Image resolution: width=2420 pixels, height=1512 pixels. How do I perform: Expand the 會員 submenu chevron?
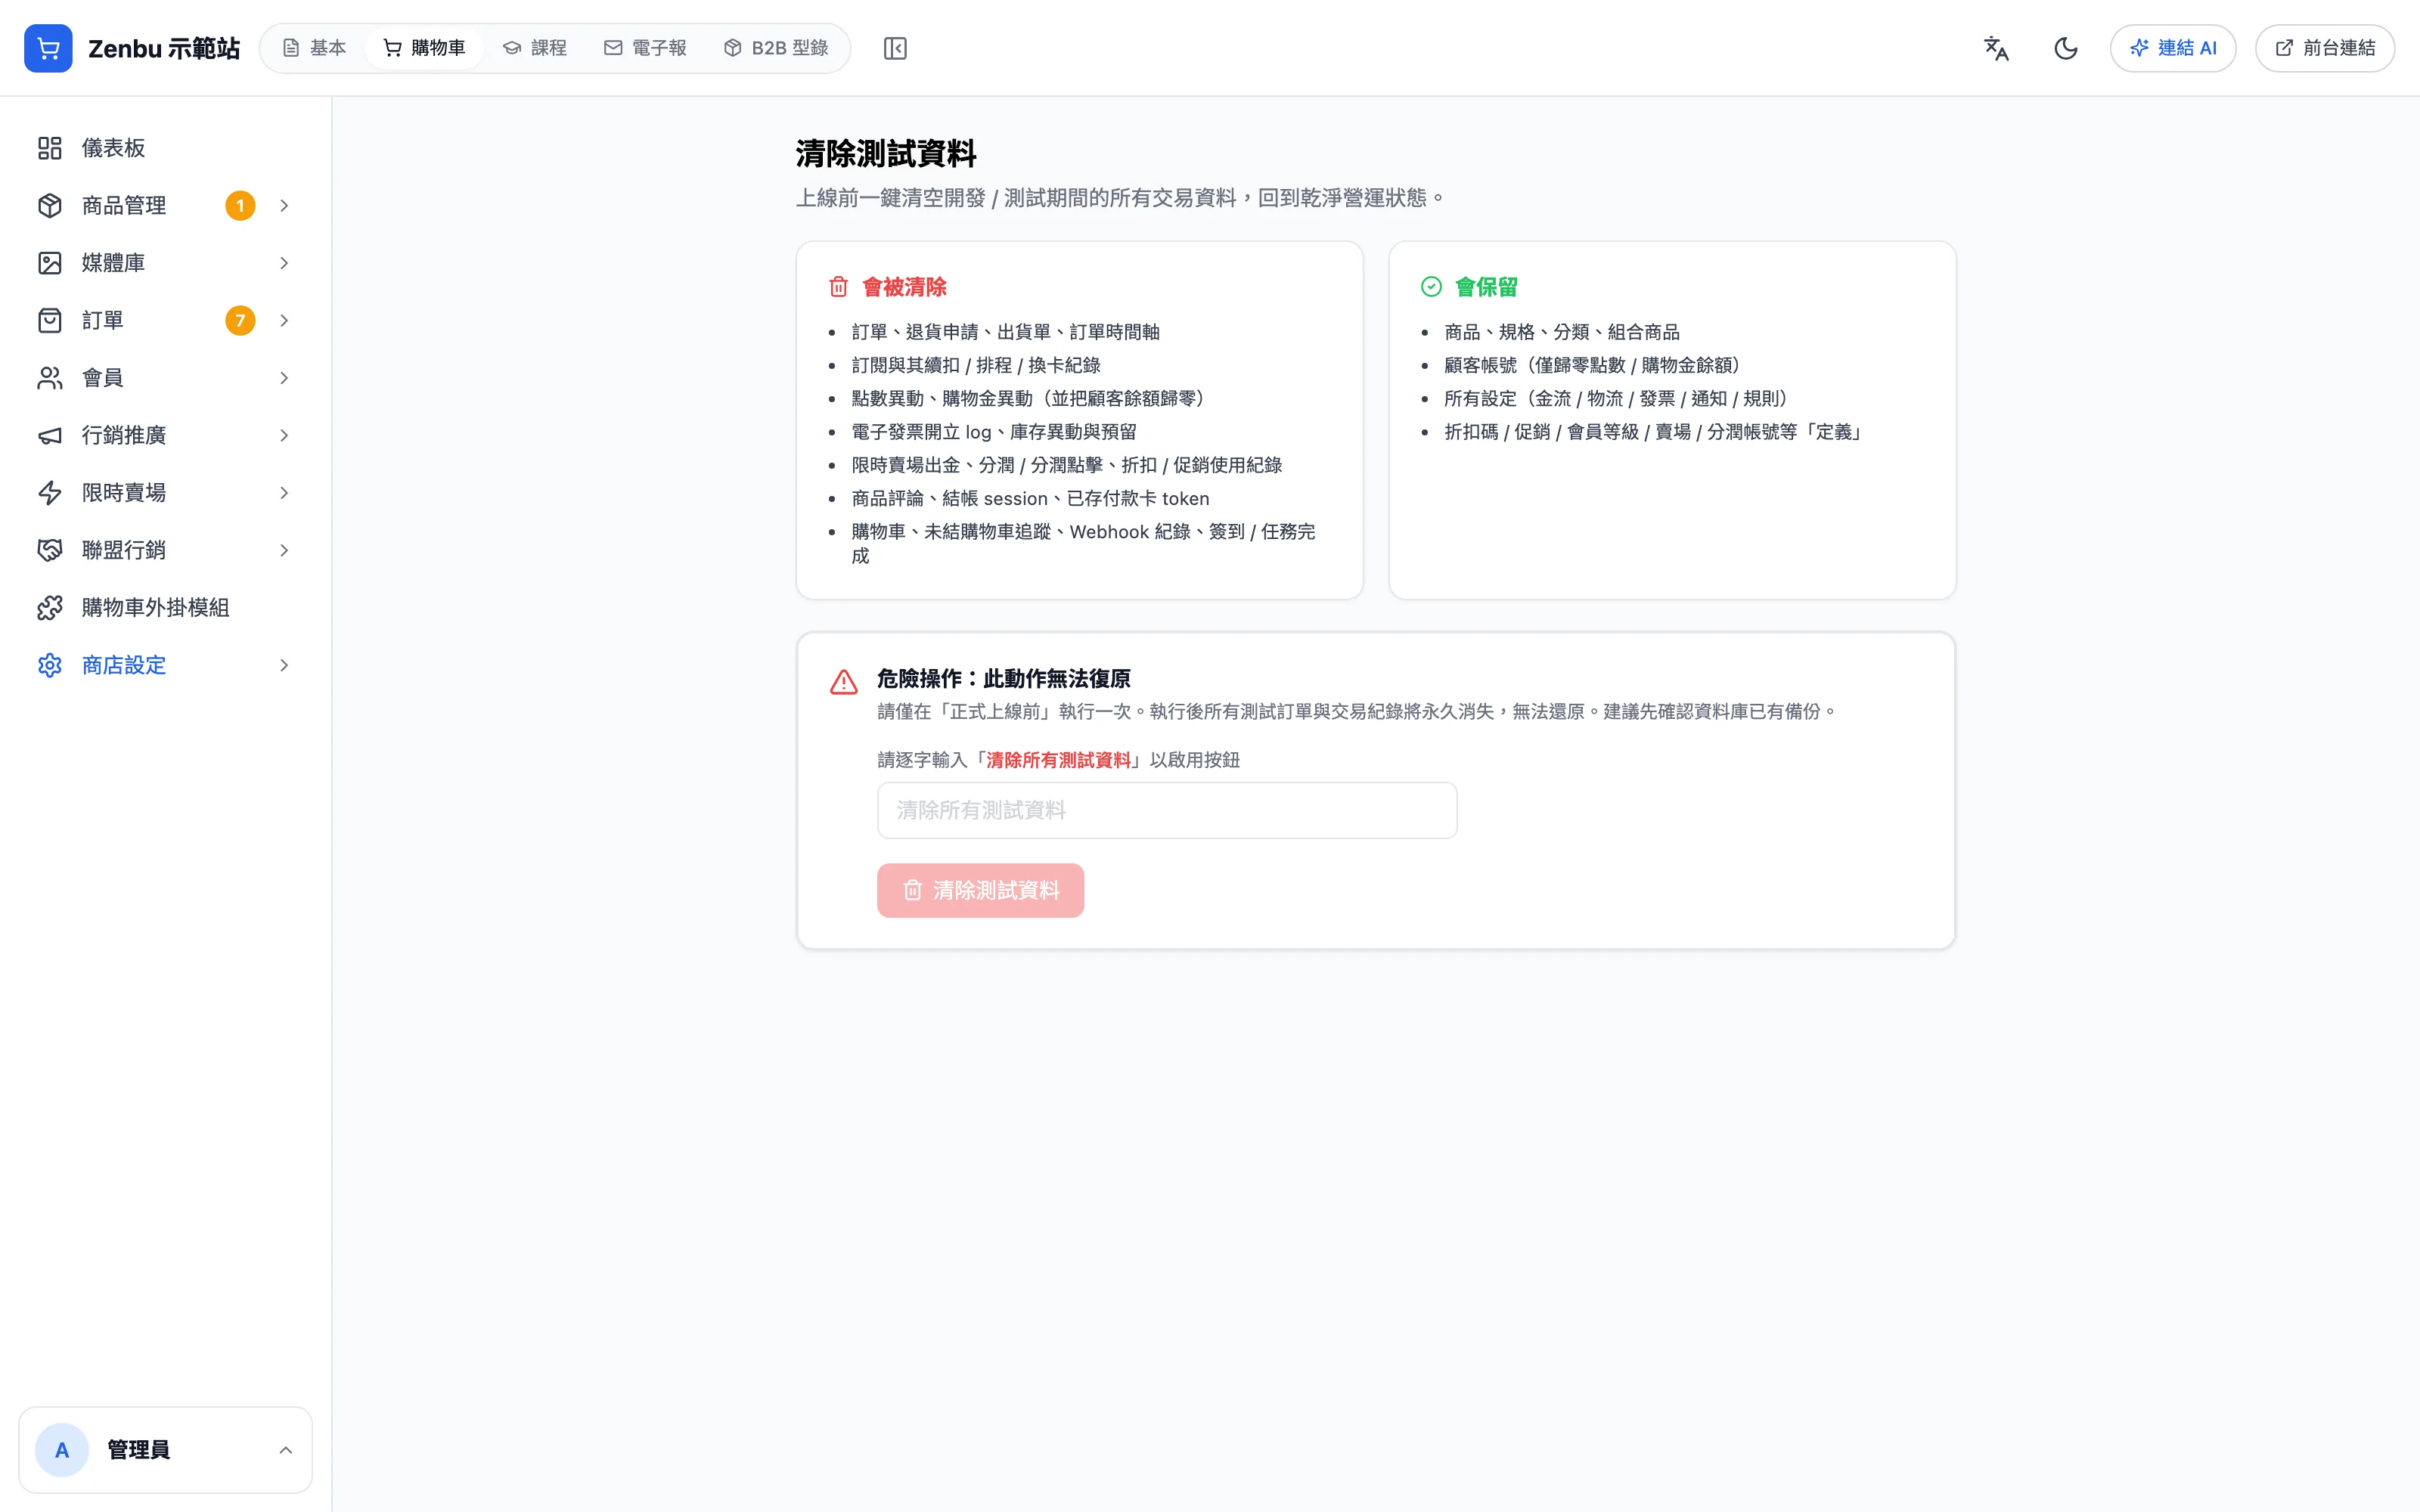point(284,378)
